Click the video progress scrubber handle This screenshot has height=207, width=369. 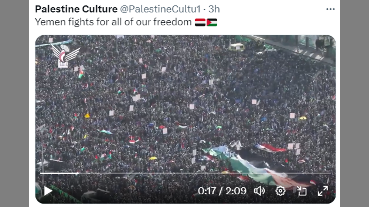(x=77, y=173)
